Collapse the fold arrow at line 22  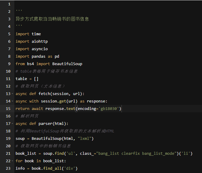(12, 161)
